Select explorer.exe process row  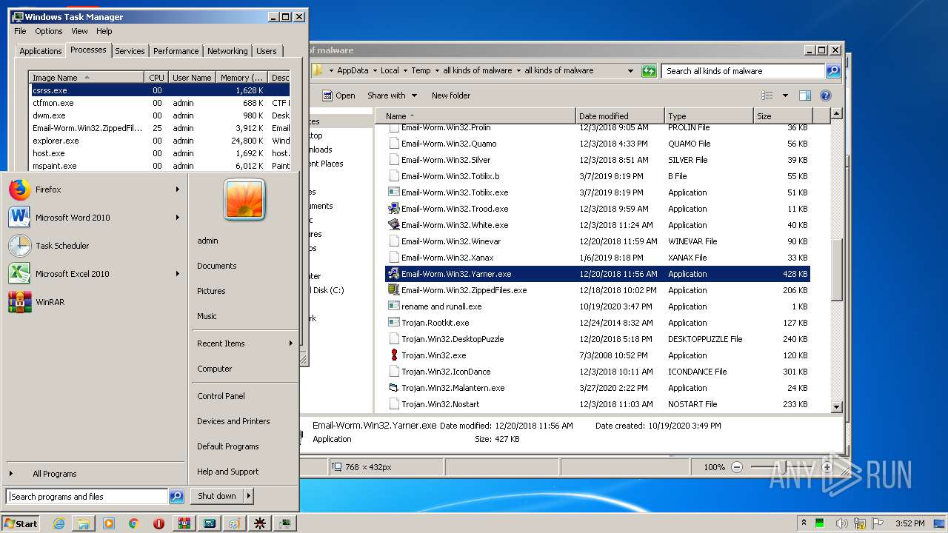[160, 141]
